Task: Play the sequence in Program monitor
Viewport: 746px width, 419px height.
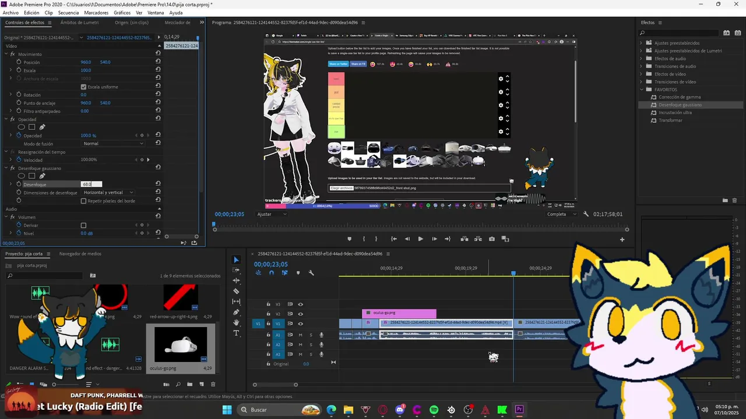Action: click(x=420, y=239)
